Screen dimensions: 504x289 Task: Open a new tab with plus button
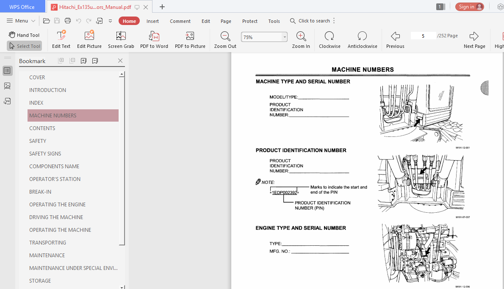(x=162, y=7)
